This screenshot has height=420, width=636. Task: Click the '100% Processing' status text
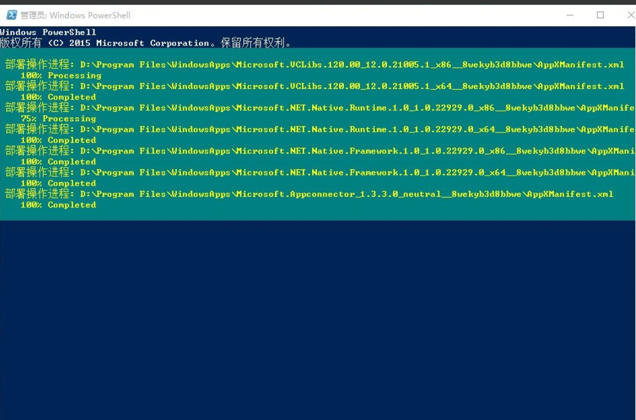coord(61,76)
